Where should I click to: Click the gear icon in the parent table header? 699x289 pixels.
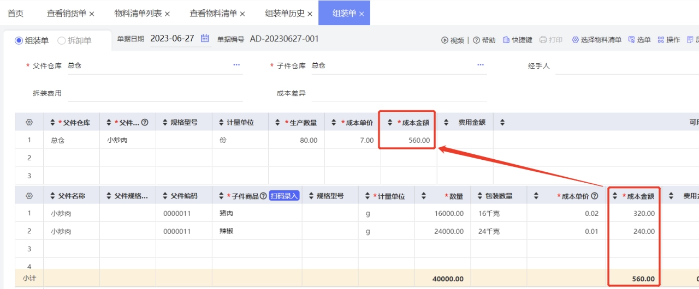pos(29,123)
